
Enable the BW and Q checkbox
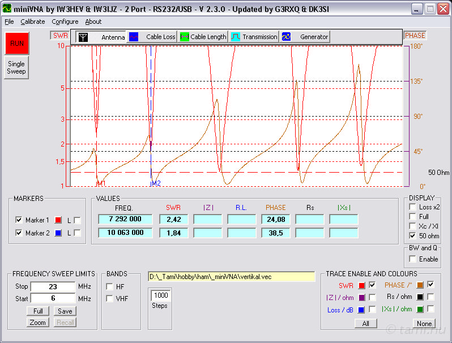click(412, 259)
